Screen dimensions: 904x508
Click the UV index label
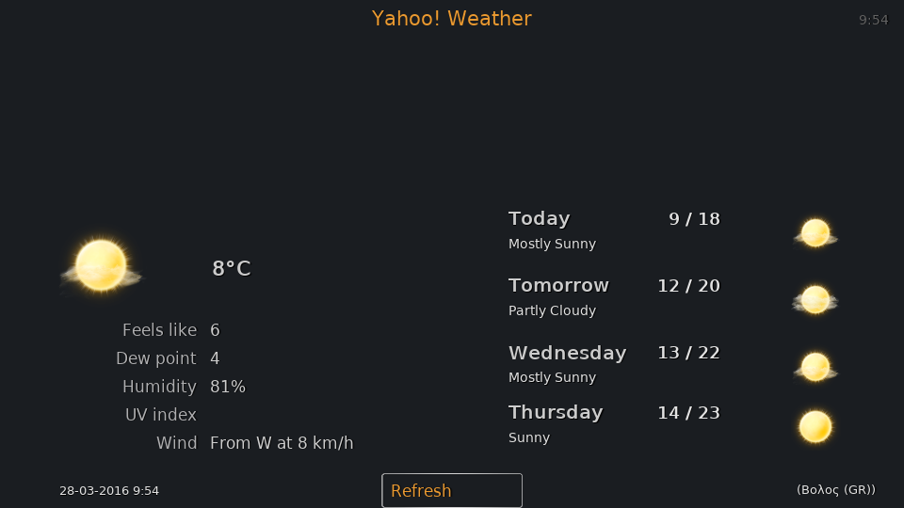[161, 415]
